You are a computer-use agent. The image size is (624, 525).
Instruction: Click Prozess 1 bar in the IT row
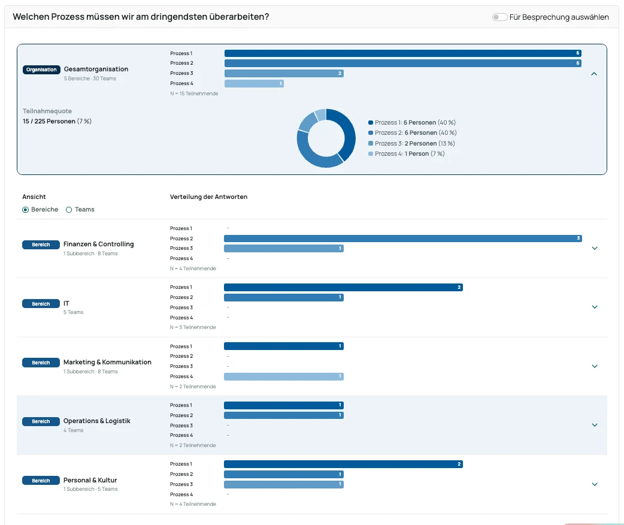[x=343, y=288]
